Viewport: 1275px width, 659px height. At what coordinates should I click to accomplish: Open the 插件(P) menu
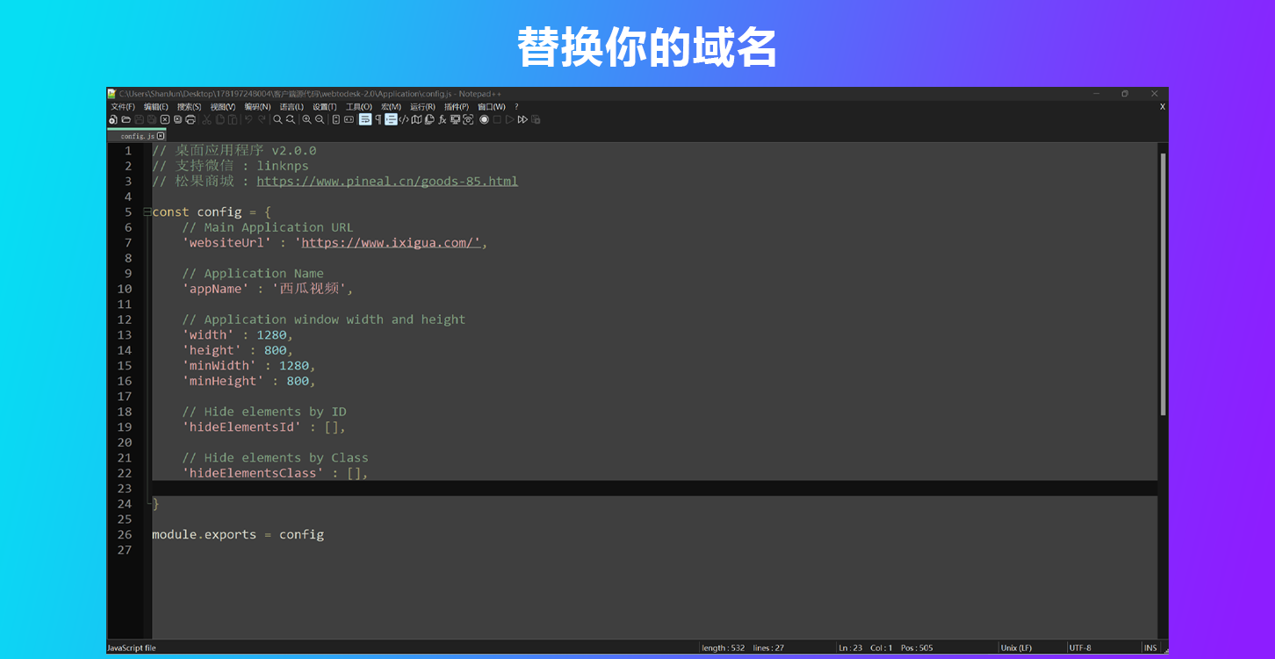click(456, 107)
